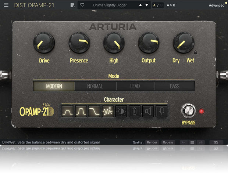Screen dimensions: 228x174
Task: Click the Dry label
Action: [176, 61]
